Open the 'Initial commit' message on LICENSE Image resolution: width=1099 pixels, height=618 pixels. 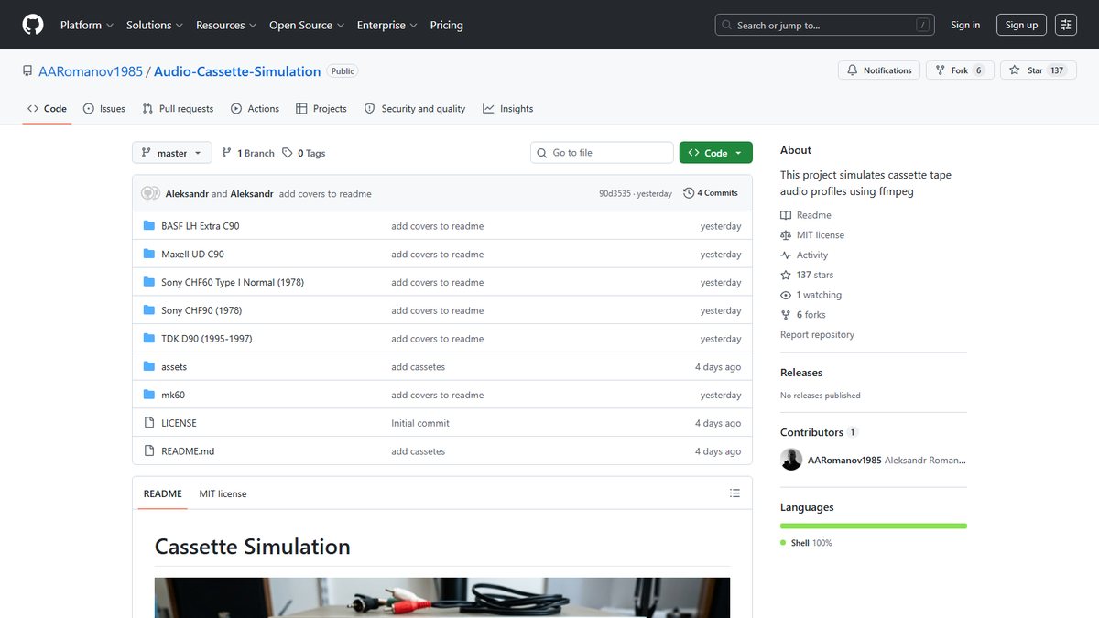pyautogui.click(x=420, y=423)
